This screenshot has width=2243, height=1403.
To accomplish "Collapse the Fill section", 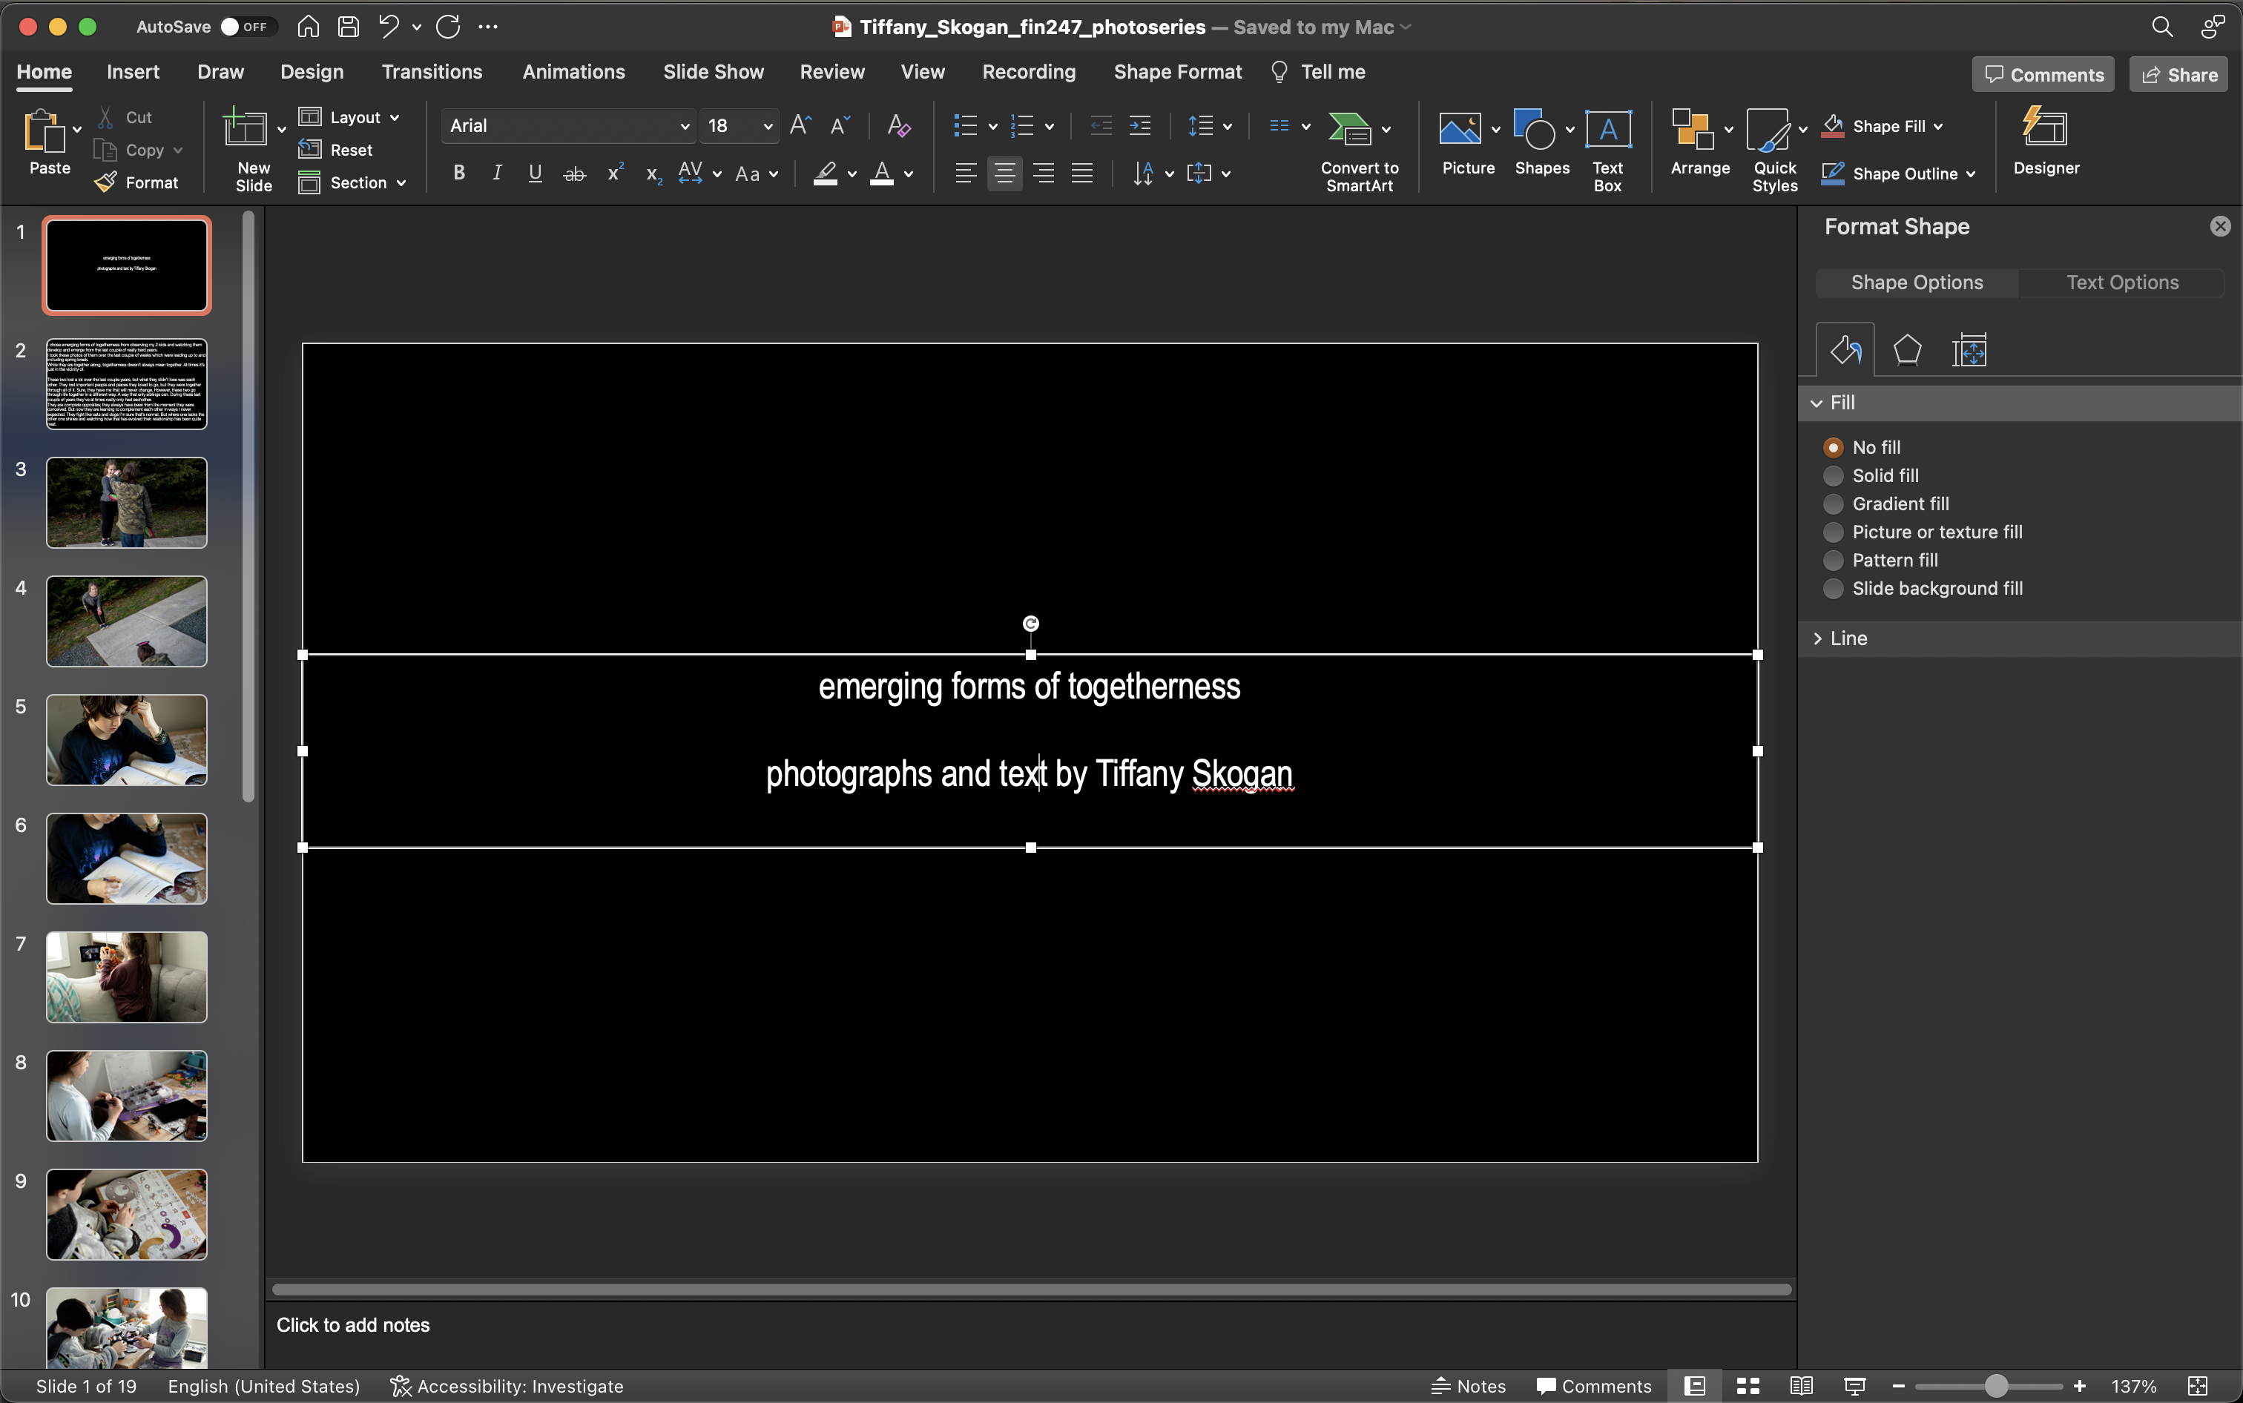I will click(1816, 403).
